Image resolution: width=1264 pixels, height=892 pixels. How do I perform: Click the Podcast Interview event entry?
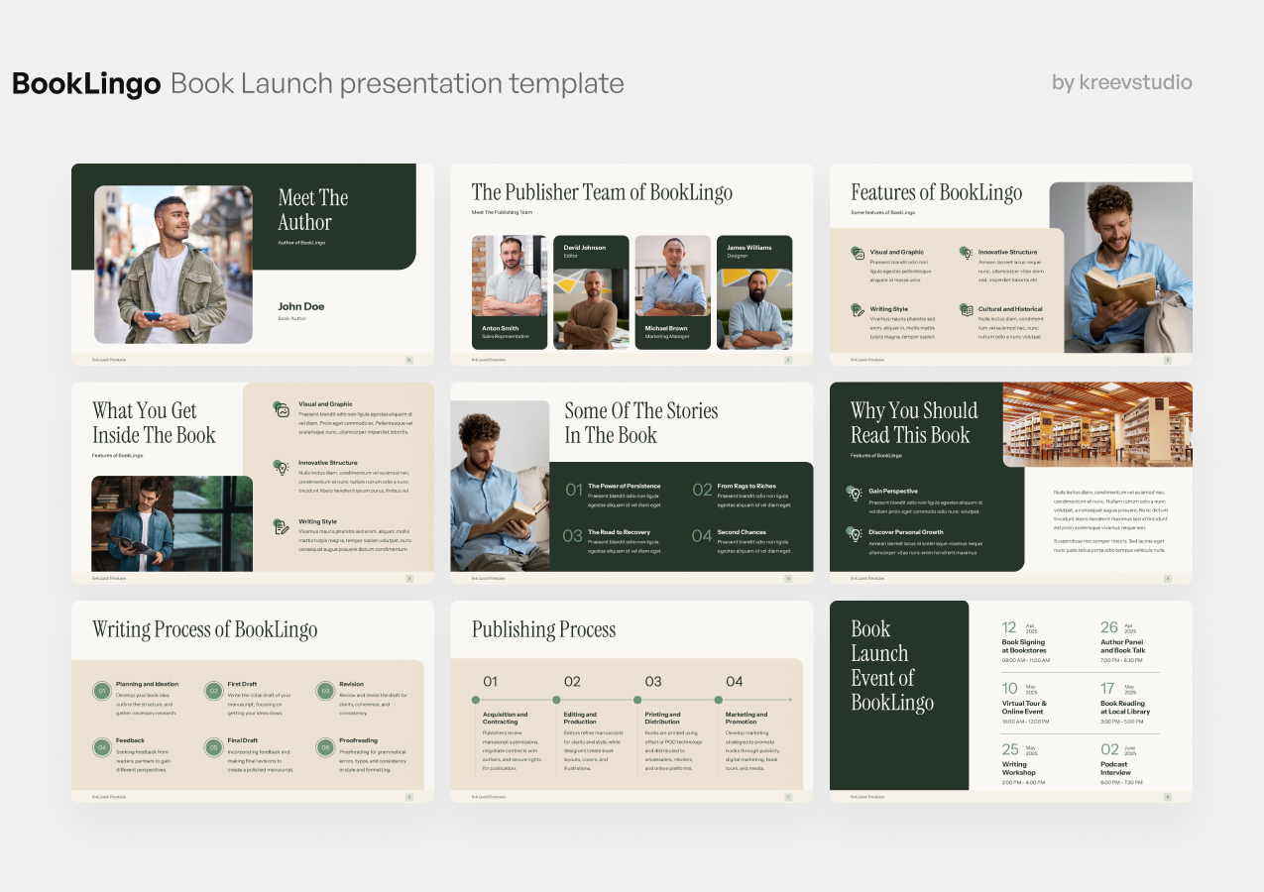pos(1118,769)
